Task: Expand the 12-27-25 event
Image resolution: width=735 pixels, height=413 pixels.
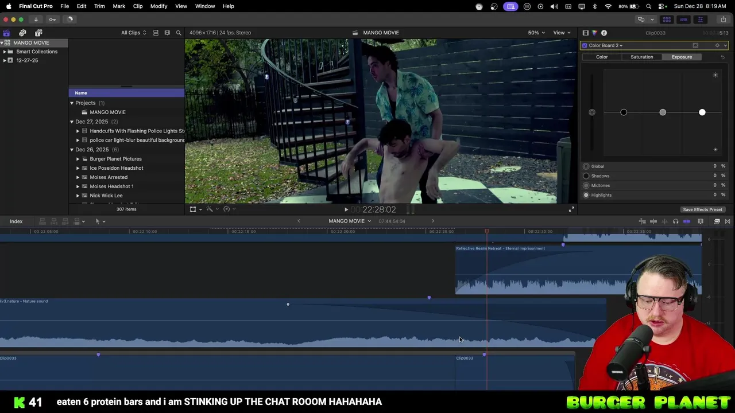Action: (x=5, y=60)
